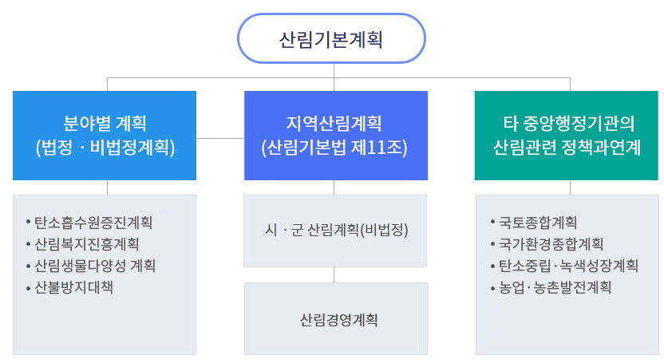Select the 분야별 계획 heading text
This screenshot has width=664, height=363.
coord(105,124)
